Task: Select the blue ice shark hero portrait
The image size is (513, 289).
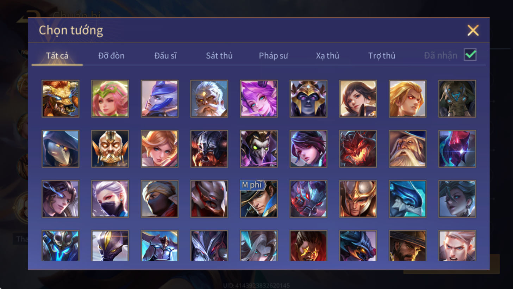Action: (x=407, y=199)
